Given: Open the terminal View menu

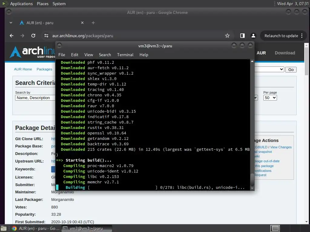Looking at the screenshot, I should tap(89, 55).
